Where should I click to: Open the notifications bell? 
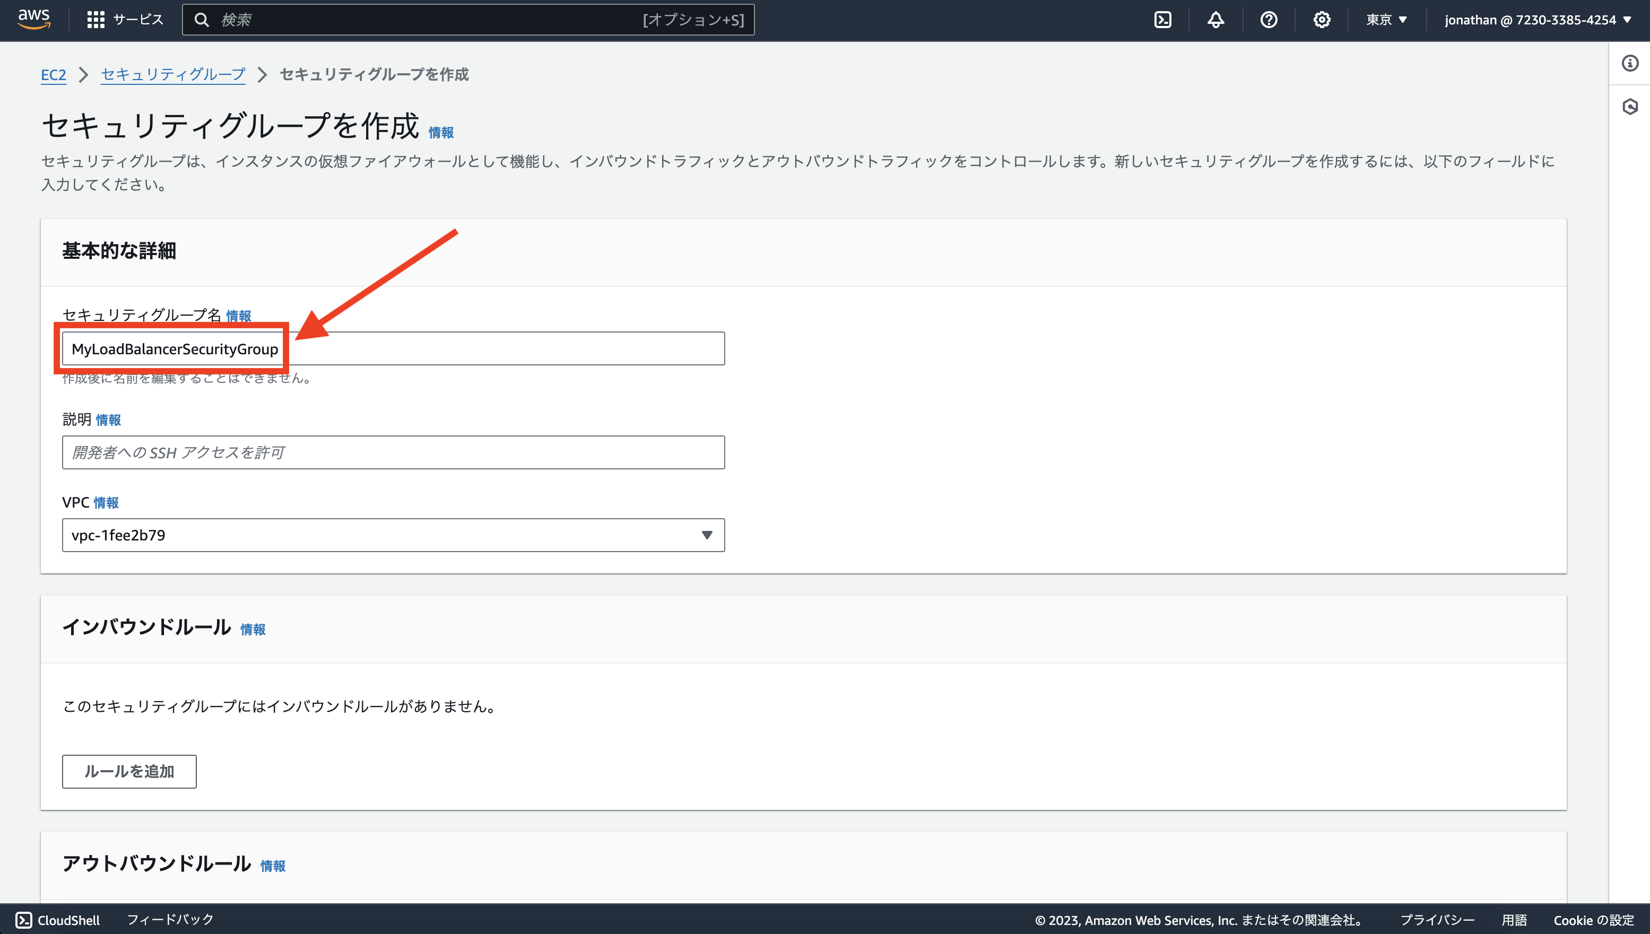click(1217, 19)
